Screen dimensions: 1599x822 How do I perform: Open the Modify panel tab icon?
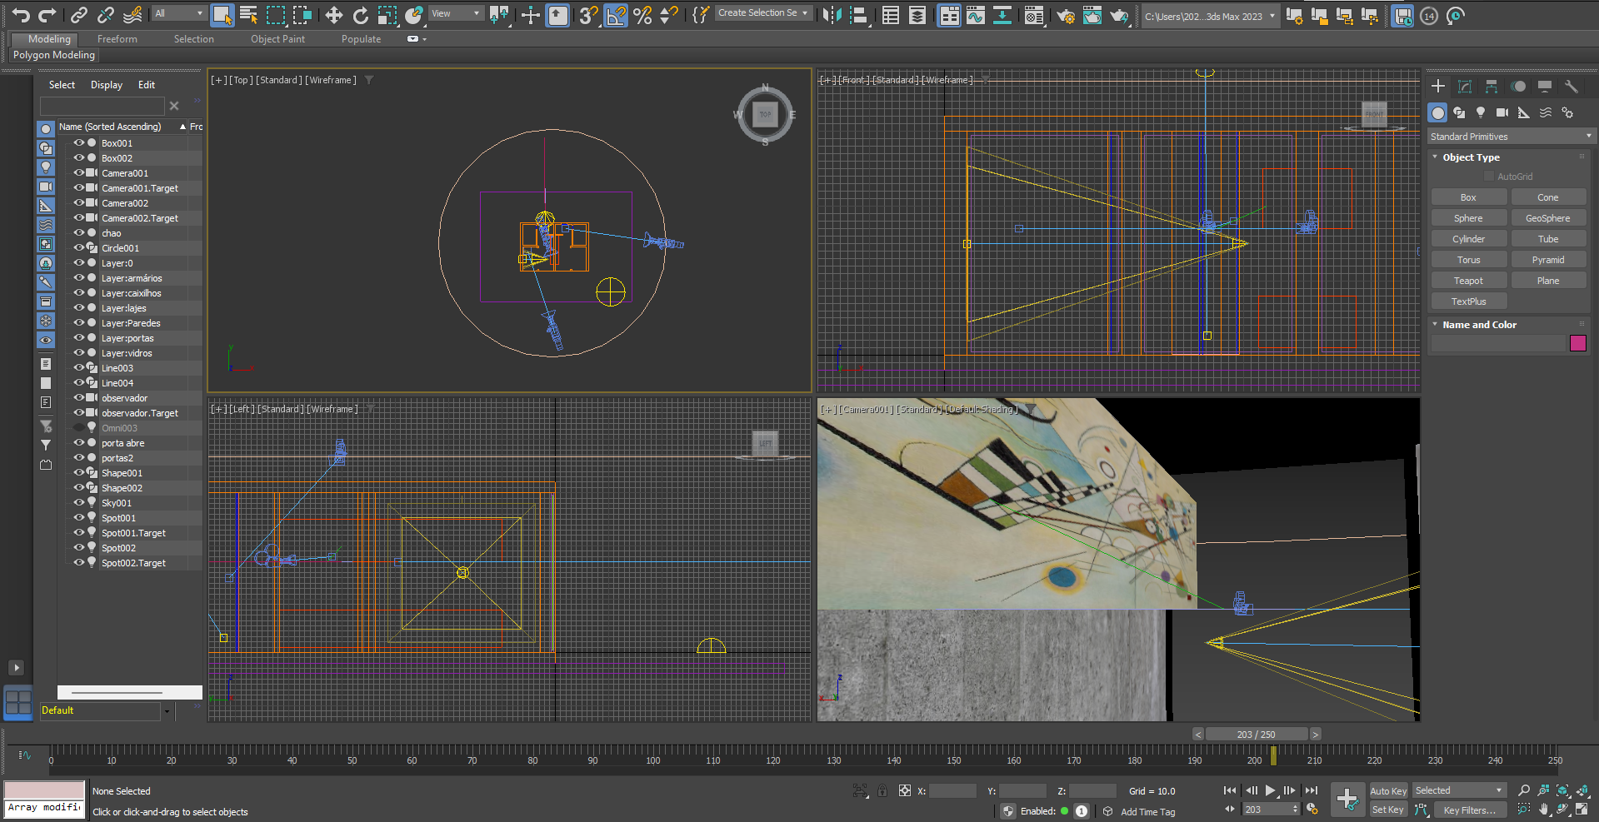[1464, 87]
